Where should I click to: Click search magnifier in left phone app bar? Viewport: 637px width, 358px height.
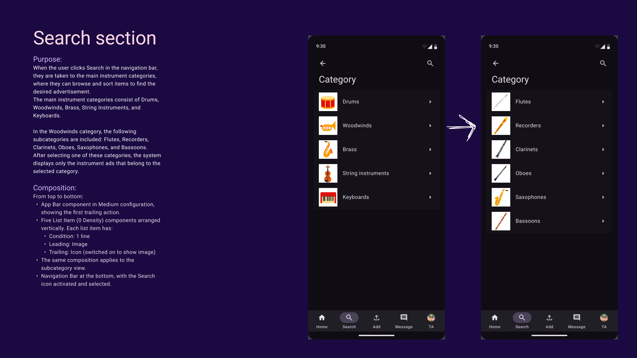[430, 63]
